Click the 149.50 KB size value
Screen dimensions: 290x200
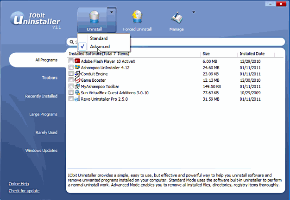tap(212, 86)
